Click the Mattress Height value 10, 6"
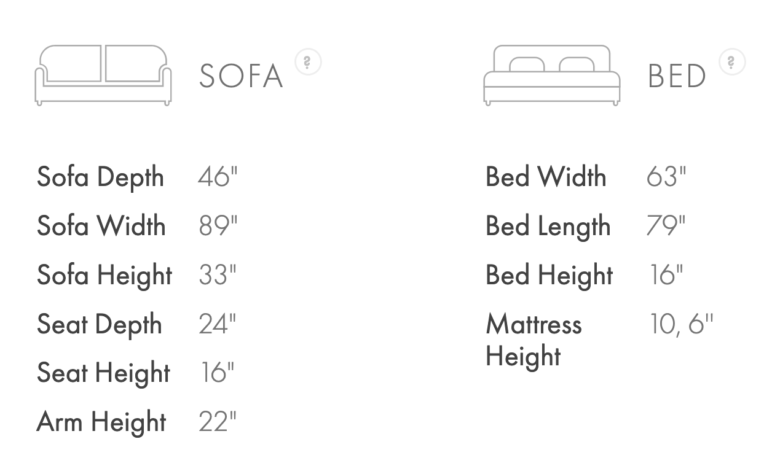Screen dimensions: 780x466 click(681, 324)
